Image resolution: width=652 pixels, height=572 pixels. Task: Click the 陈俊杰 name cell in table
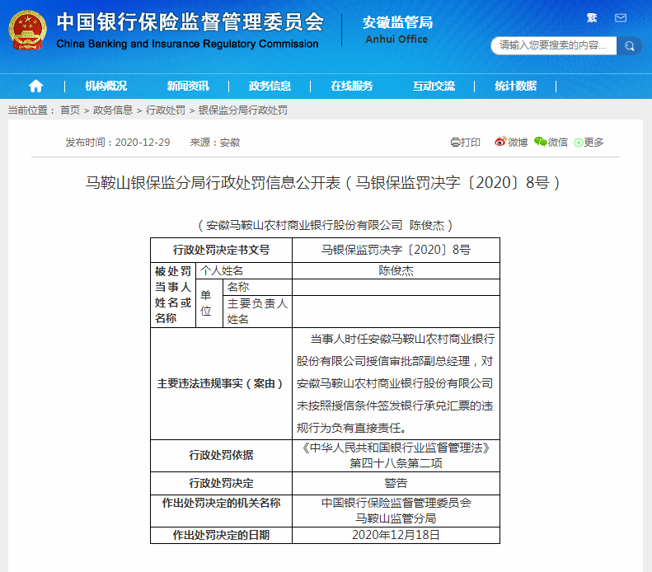click(396, 270)
